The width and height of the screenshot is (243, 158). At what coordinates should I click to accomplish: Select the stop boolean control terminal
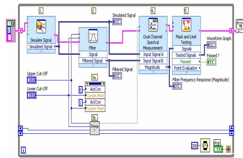pos(218,149)
